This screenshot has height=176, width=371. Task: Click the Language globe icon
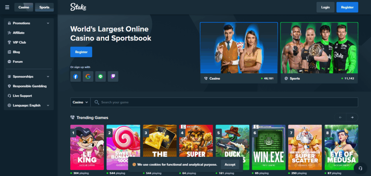click(9, 105)
